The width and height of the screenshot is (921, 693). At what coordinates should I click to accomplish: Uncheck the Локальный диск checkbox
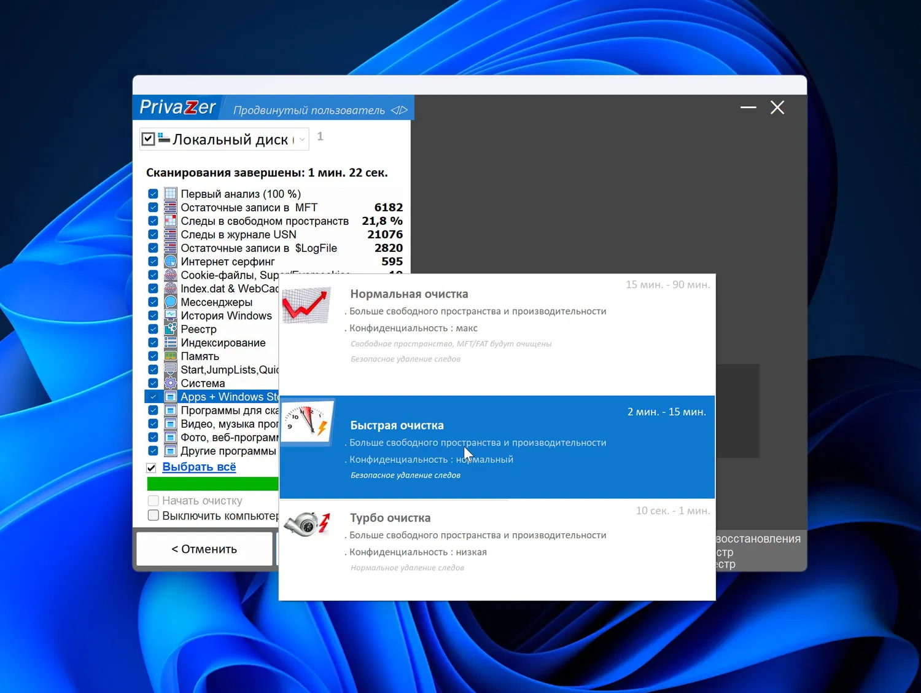pyautogui.click(x=148, y=139)
